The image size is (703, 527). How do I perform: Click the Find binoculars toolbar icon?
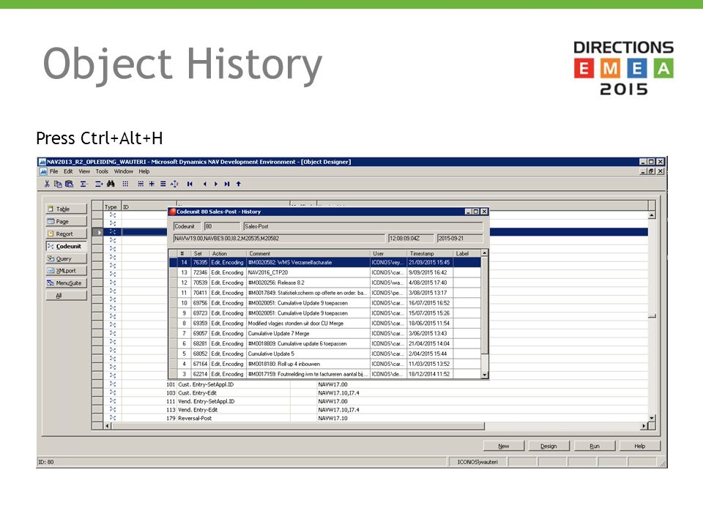[111, 184]
